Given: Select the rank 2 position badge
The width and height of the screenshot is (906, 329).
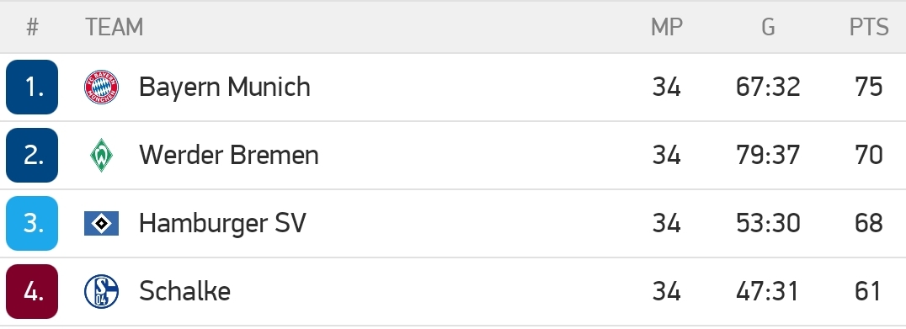Looking at the screenshot, I should tap(32, 156).
